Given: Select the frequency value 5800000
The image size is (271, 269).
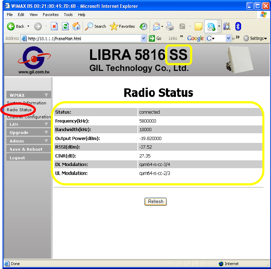Looking at the screenshot, I should (148, 121).
